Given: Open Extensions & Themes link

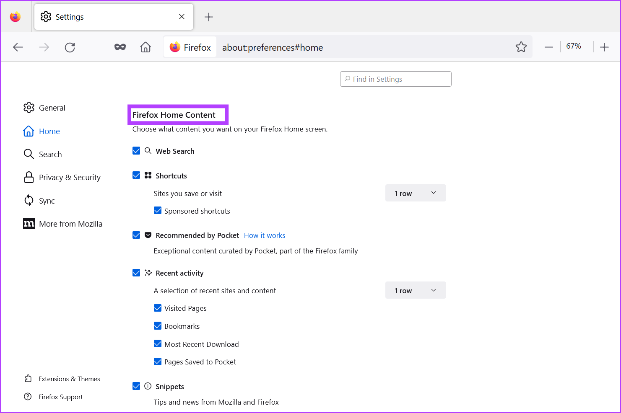Looking at the screenshot, I should click(69, 379).
